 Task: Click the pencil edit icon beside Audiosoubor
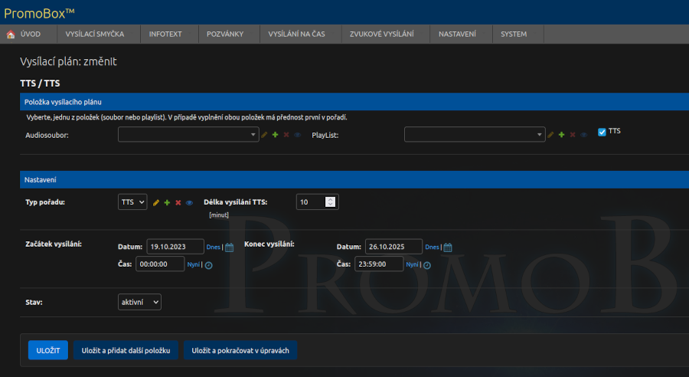pos(264,135)
